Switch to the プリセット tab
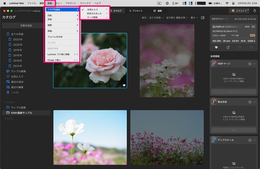 (x=136, y=11)
